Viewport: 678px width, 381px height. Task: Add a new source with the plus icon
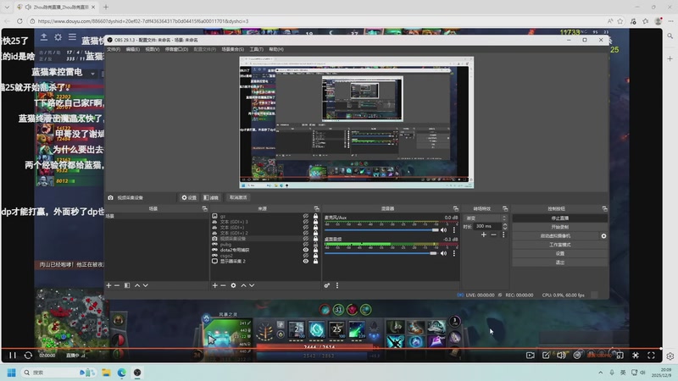(215, 285)
